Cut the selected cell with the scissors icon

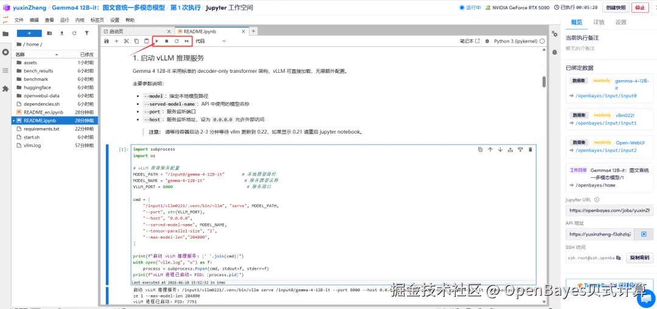click(x=126, y=41)
